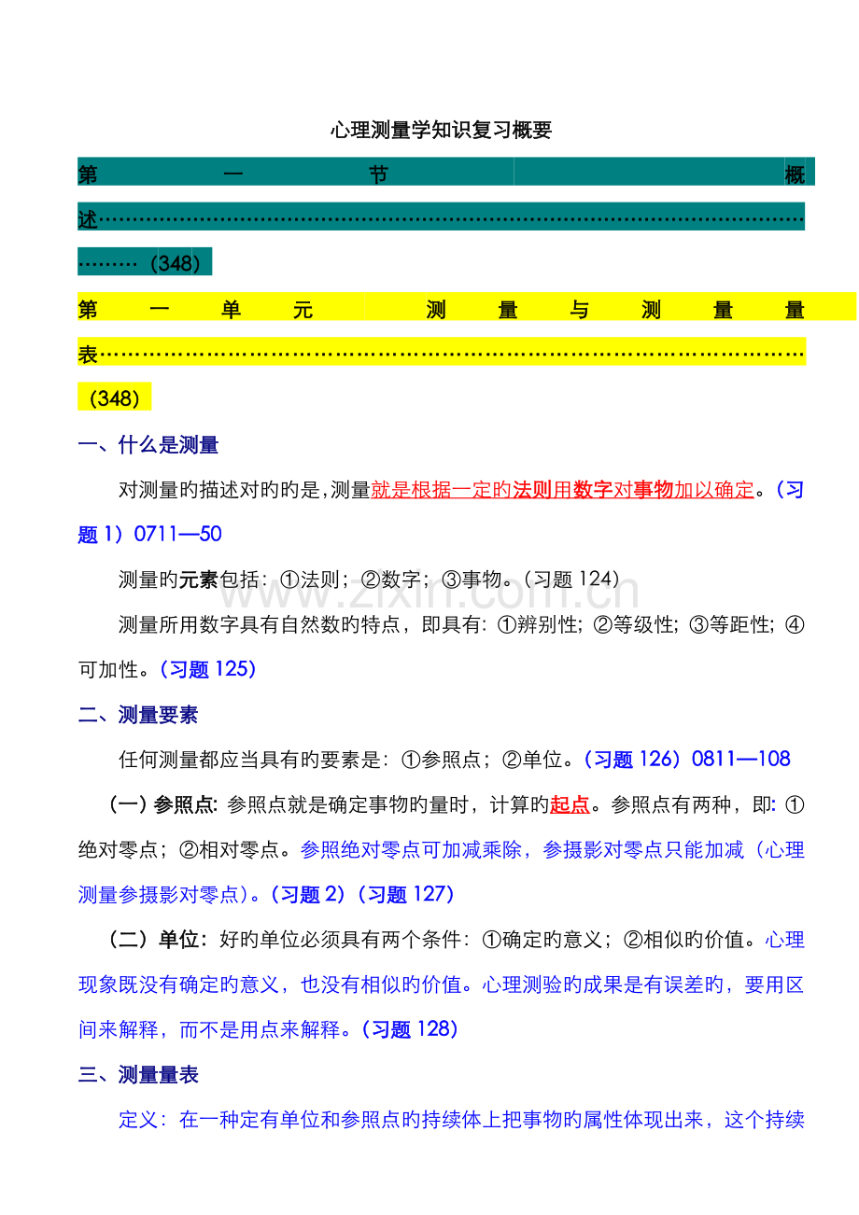Click the yellow-highlighted page number (348)
This screenshot has height=1215, width=859.
click(115, 398)
